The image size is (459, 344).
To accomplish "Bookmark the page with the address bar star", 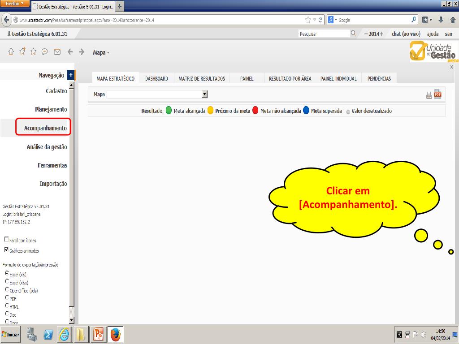I will [307, 20].
